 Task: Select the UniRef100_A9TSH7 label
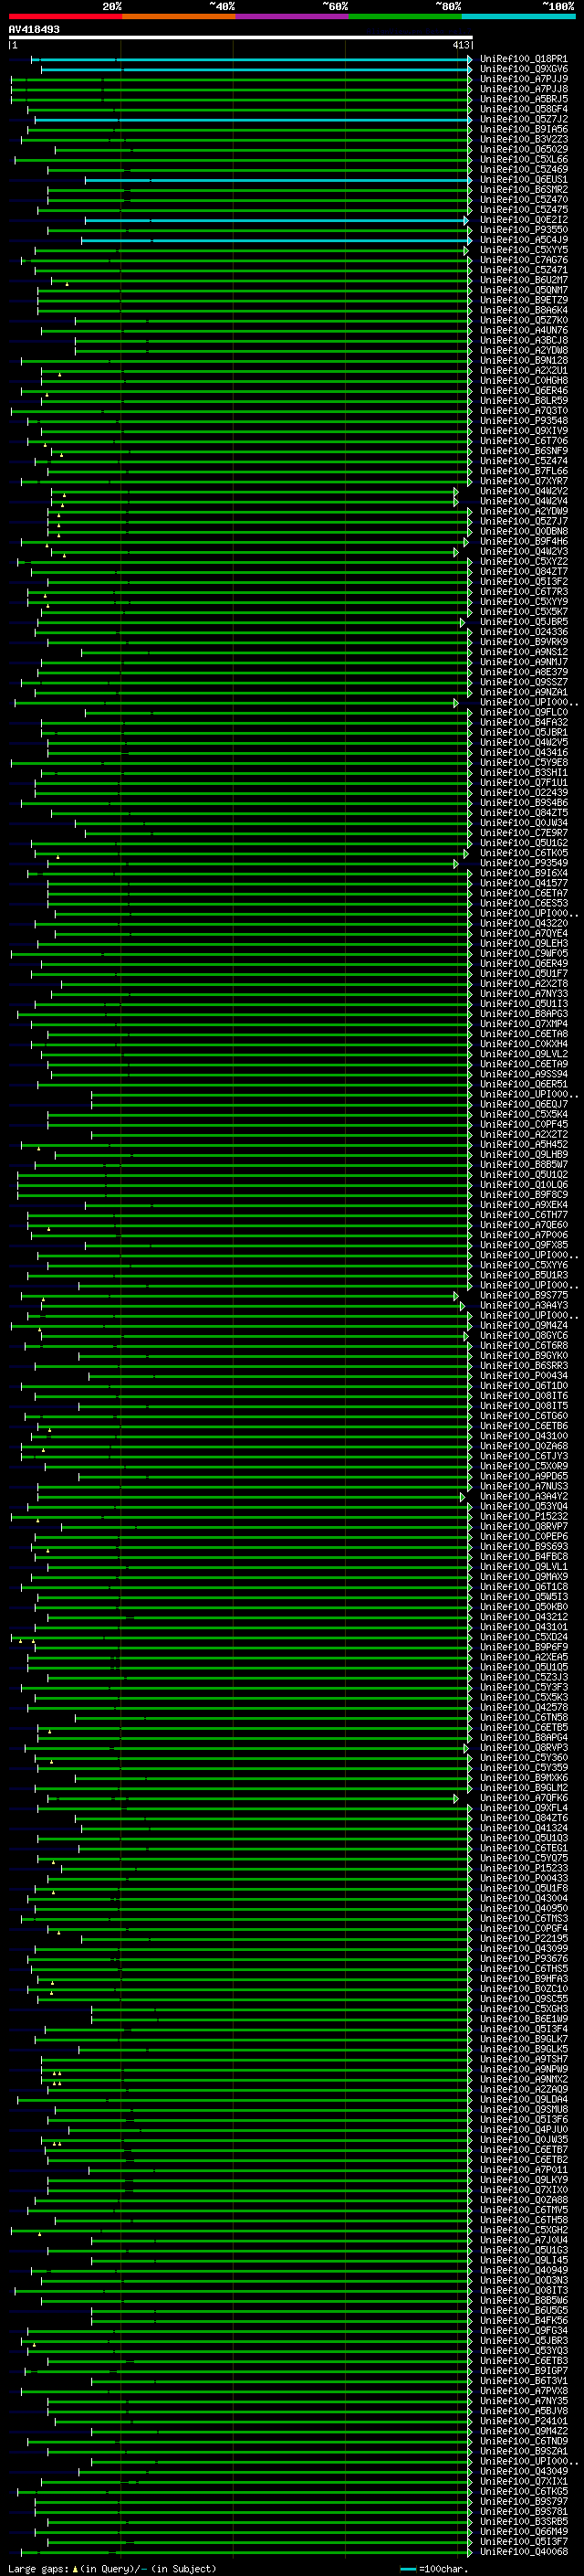pos(523,2059)
